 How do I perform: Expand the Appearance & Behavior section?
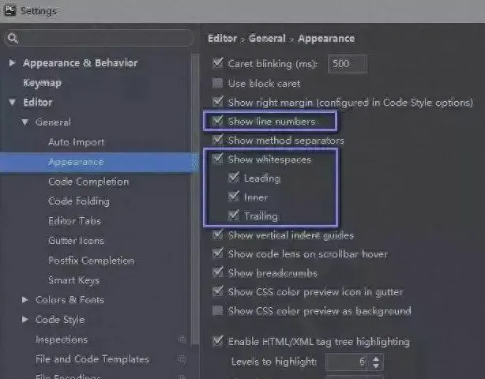(x=12, y=63)
